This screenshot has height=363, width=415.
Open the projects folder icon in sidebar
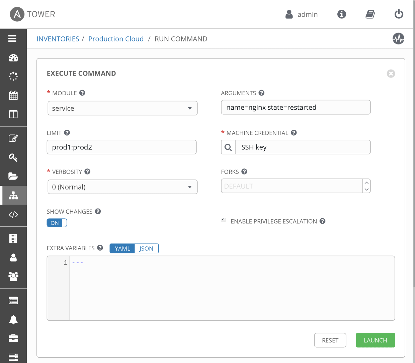click(13, 176)
